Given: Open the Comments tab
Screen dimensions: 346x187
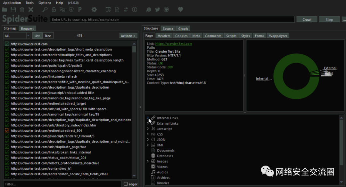Looking at the screenshot, I should [x=213, y=36].
